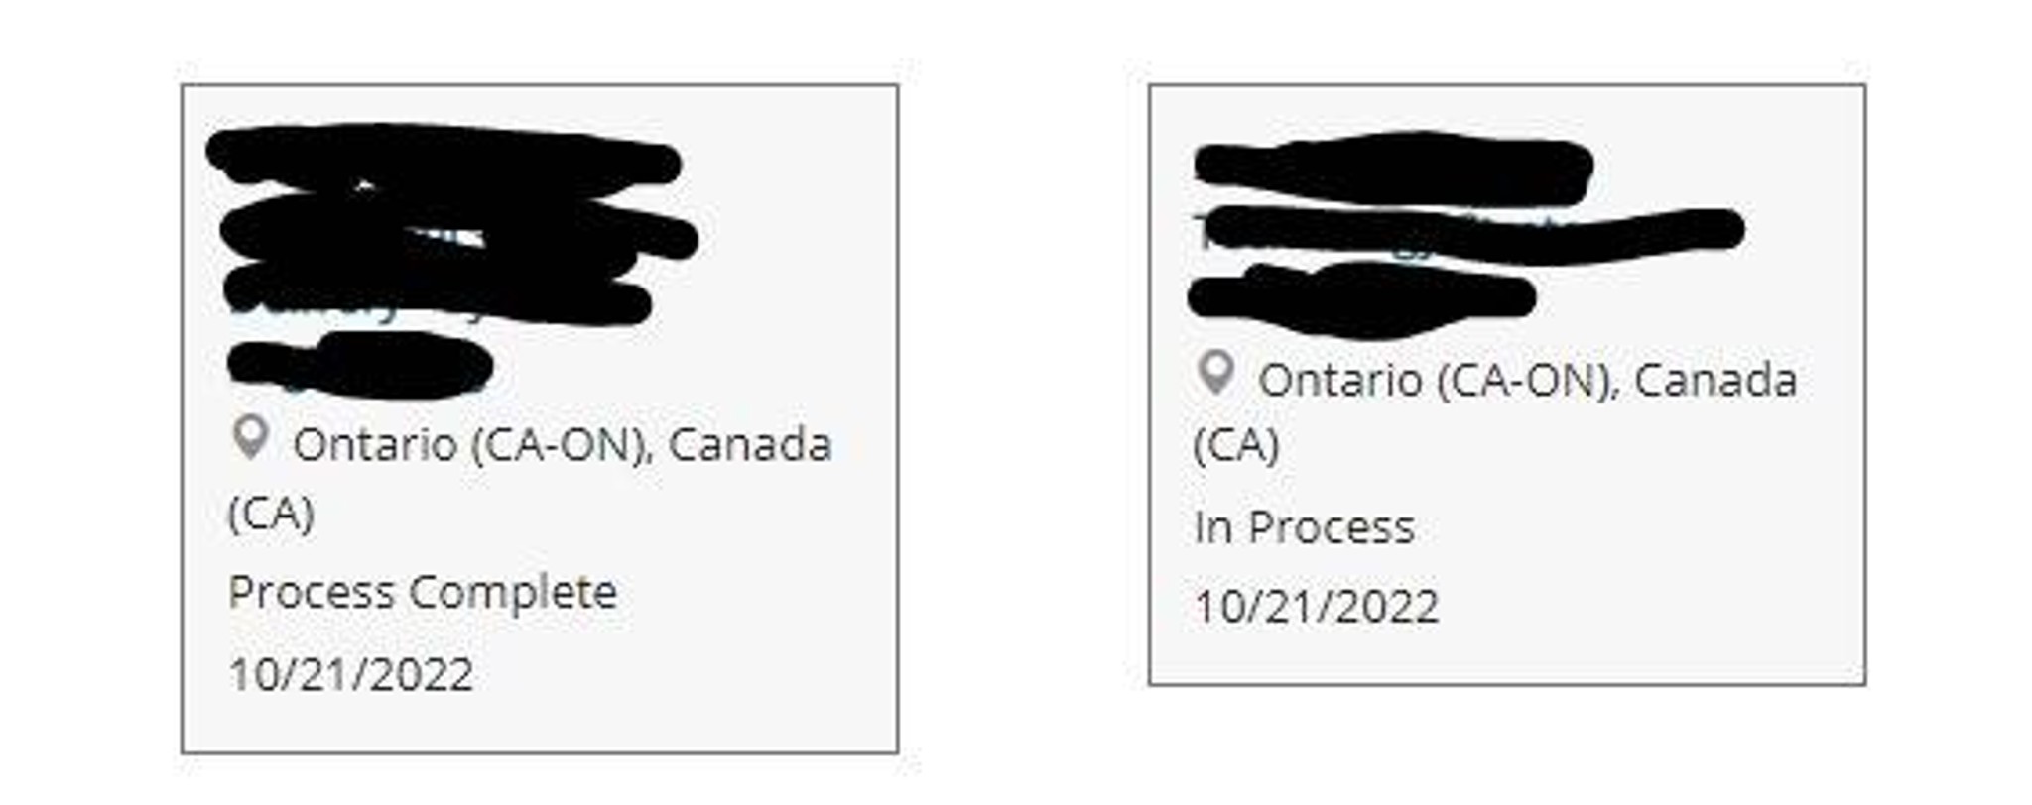
Task: Click the third redacted line in In Process card
Action: click(x=1361, y=296)
